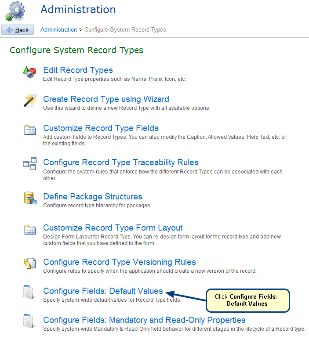
Task: Select Define Package Structures link
Action: (x=92, y=197)
